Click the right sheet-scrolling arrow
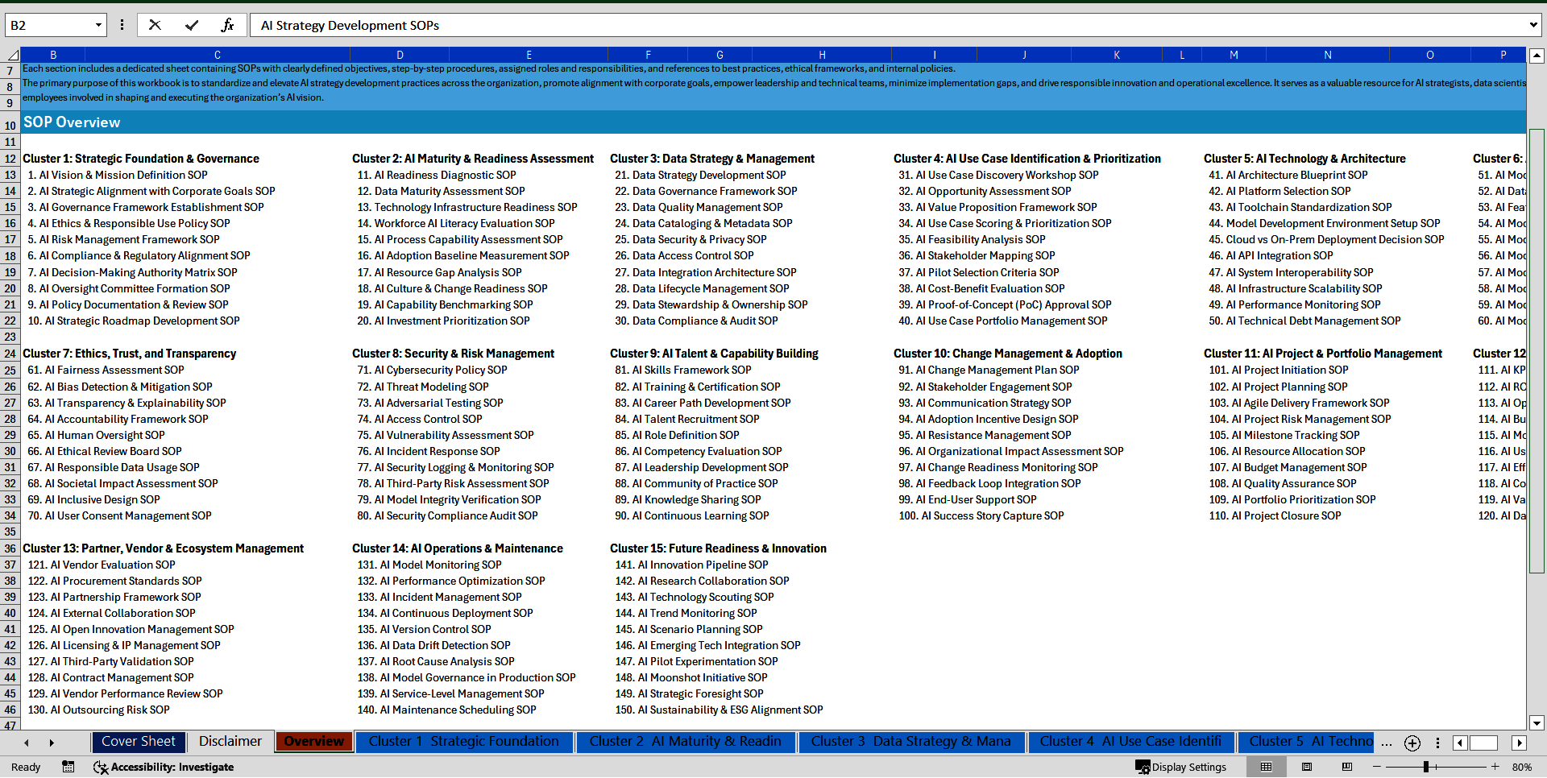The height and width of the screenshot is (778, 1547). click(x=52, y=742)
